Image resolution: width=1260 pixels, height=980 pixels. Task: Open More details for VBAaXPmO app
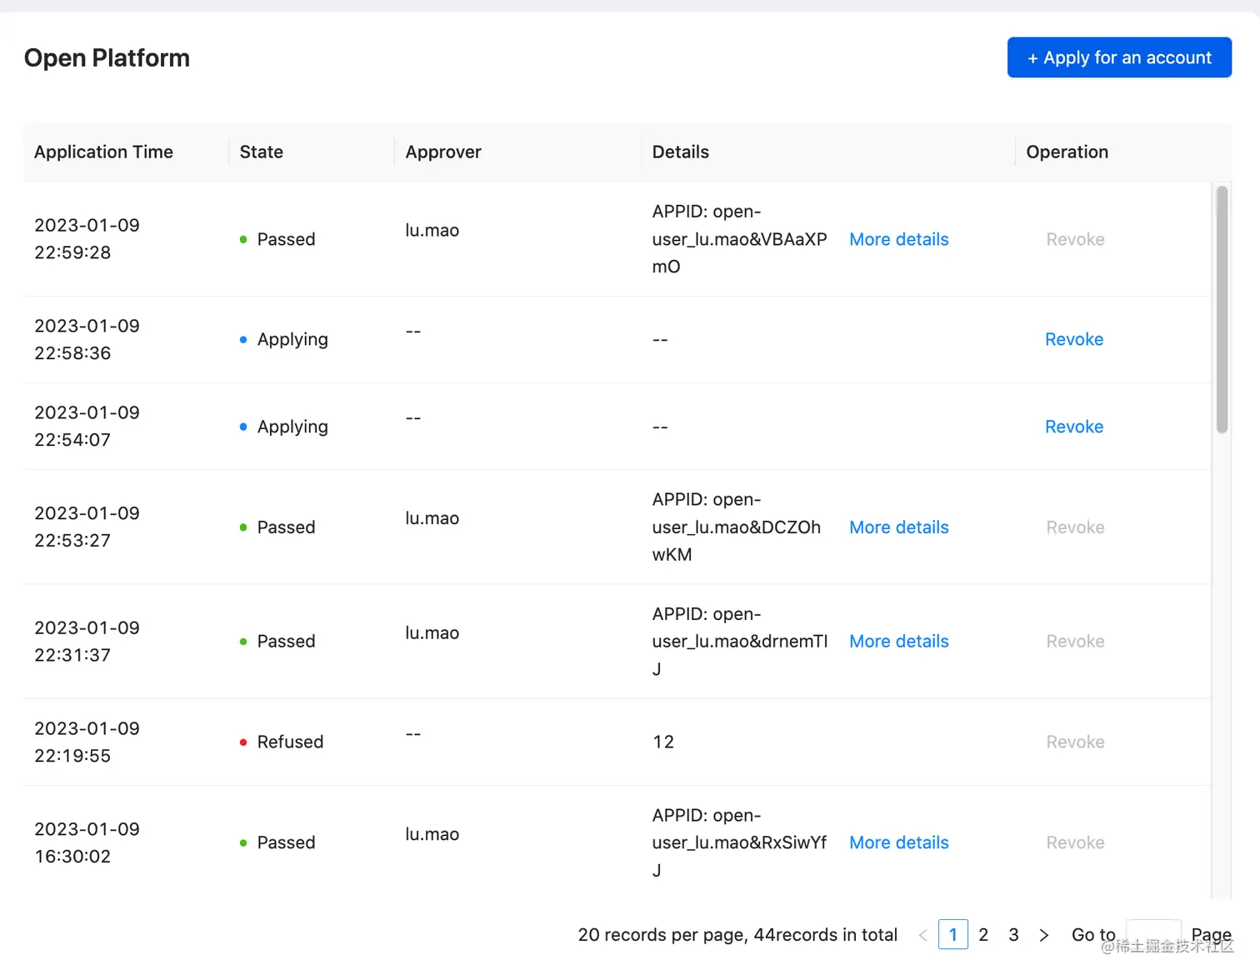pyautogui.click(x=898, y=239)
